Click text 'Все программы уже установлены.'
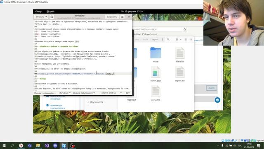This screenshot has width=264, height=149. tap(54, 64)
